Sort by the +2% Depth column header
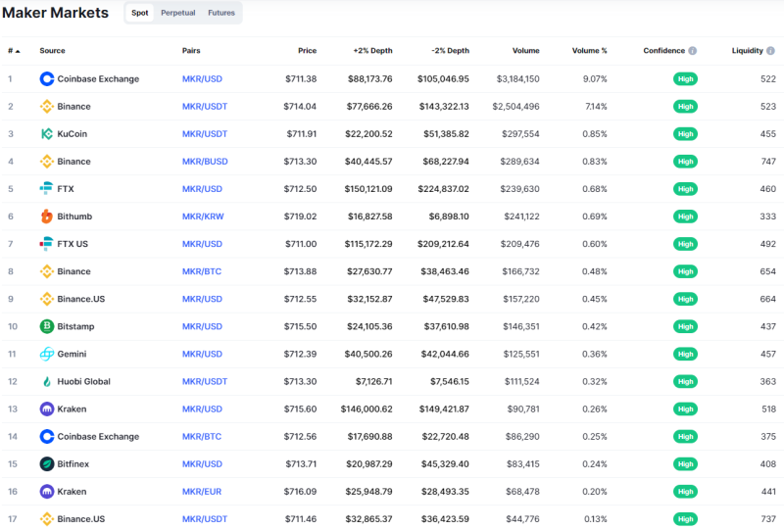 tap(373, 51)
